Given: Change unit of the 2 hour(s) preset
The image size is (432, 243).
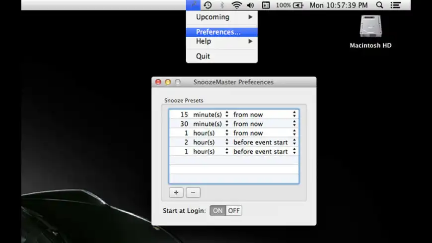Looking at the screenshot, I should [211, 142].
